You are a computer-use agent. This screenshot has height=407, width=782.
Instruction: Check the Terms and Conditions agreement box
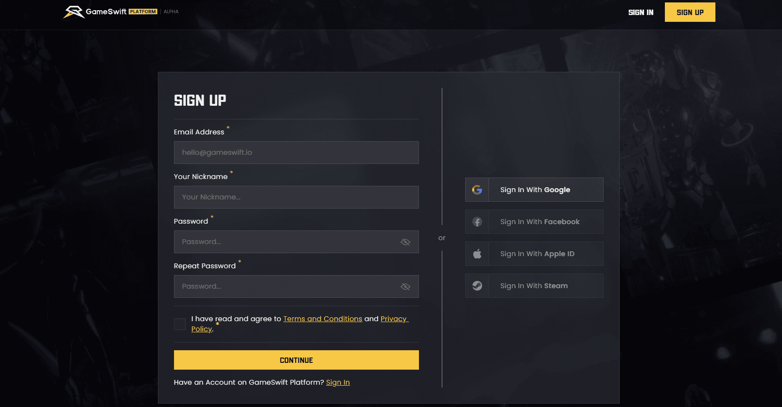[180, 324]
